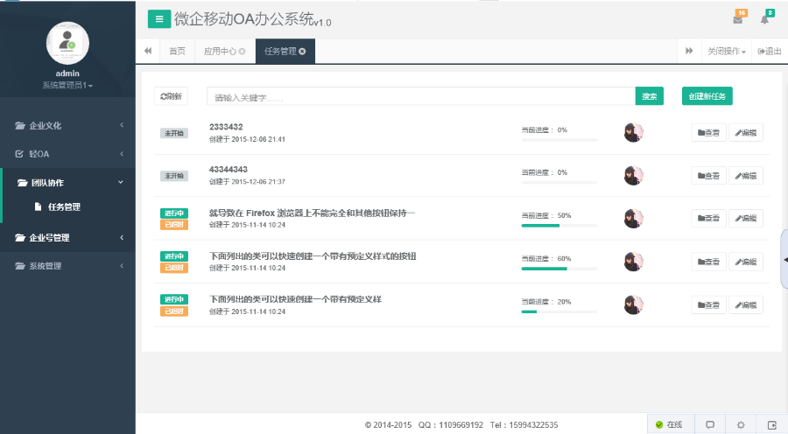The width and height of the screenshot is (788, 434).
Task: Click 编辑 for task 2333432
Action: click(x=746, y=133)
